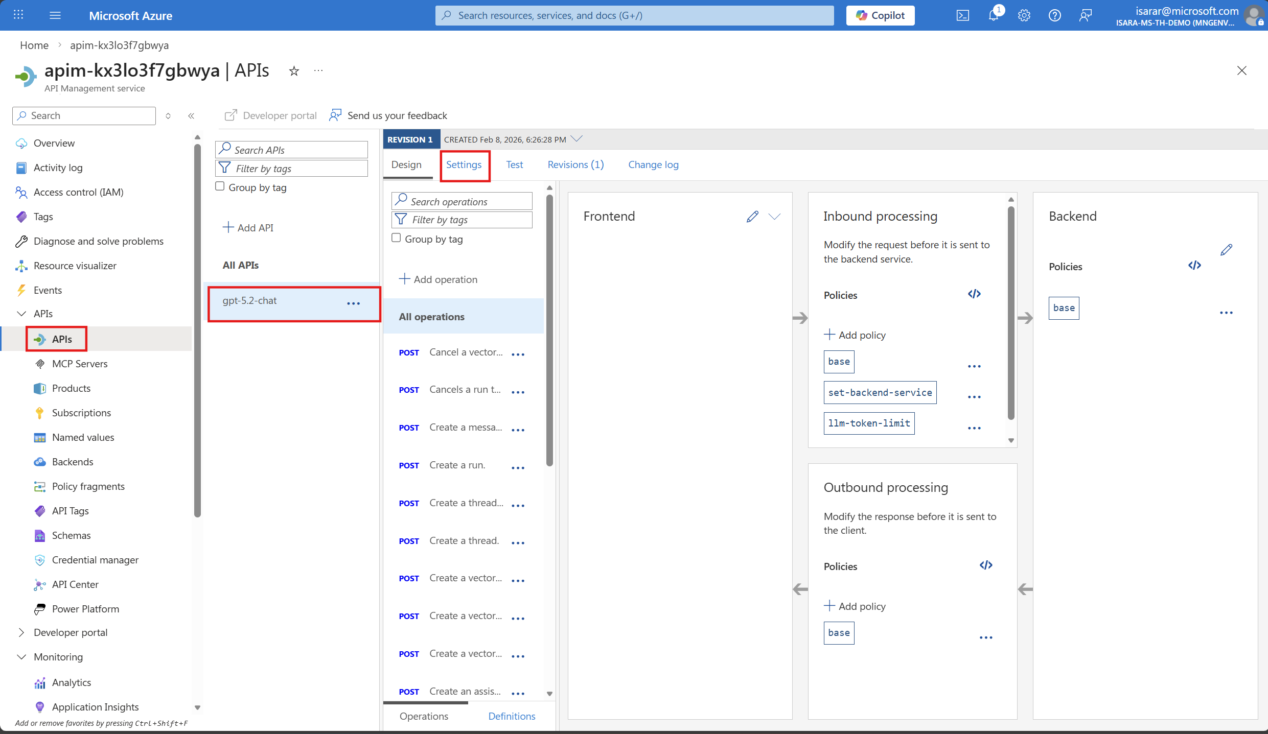Open the resource title ellipsis menu

point(318,70)
